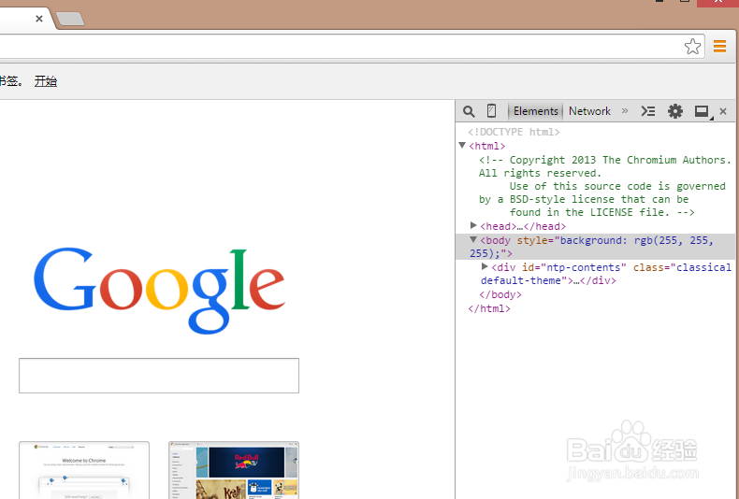This screenshot has height=499, width=739.
Task: Click the browser address bar
Action: point(340,46)
